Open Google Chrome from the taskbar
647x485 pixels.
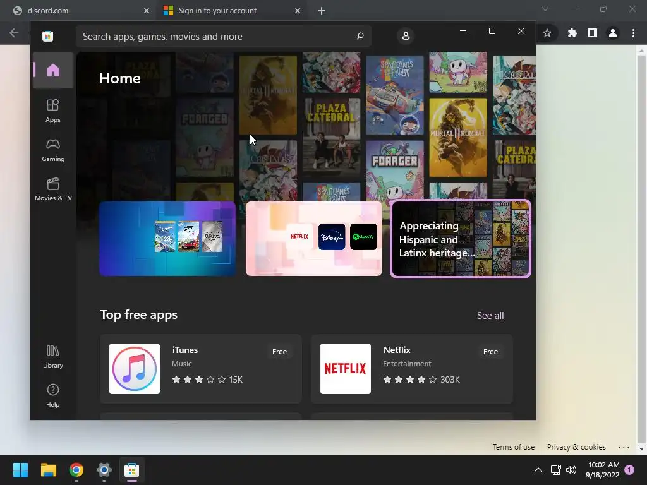pos(76,470)
